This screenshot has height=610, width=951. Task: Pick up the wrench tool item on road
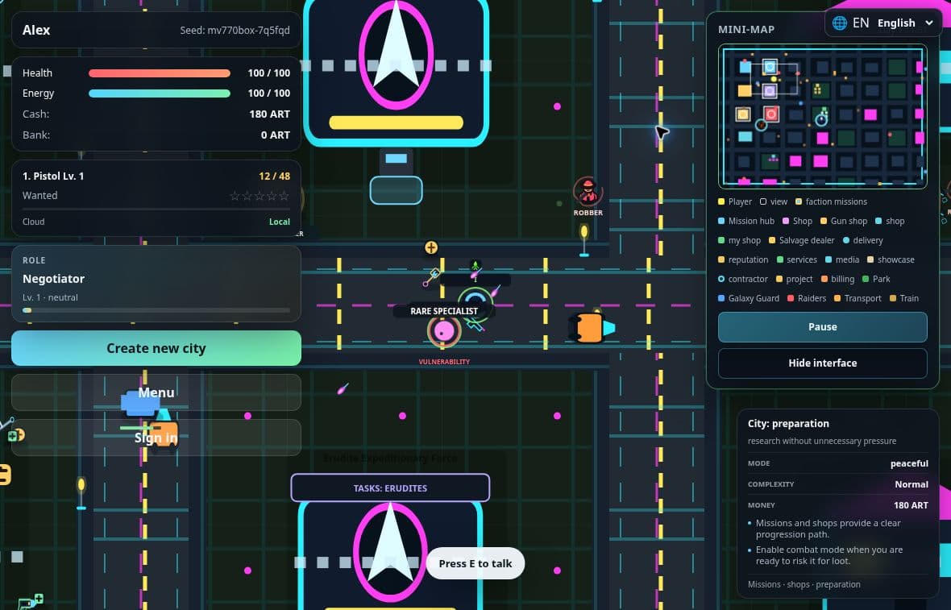point(431,277)
